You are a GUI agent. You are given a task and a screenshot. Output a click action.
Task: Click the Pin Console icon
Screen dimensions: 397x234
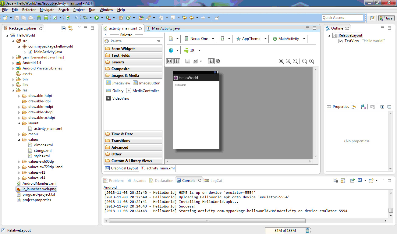352,180
